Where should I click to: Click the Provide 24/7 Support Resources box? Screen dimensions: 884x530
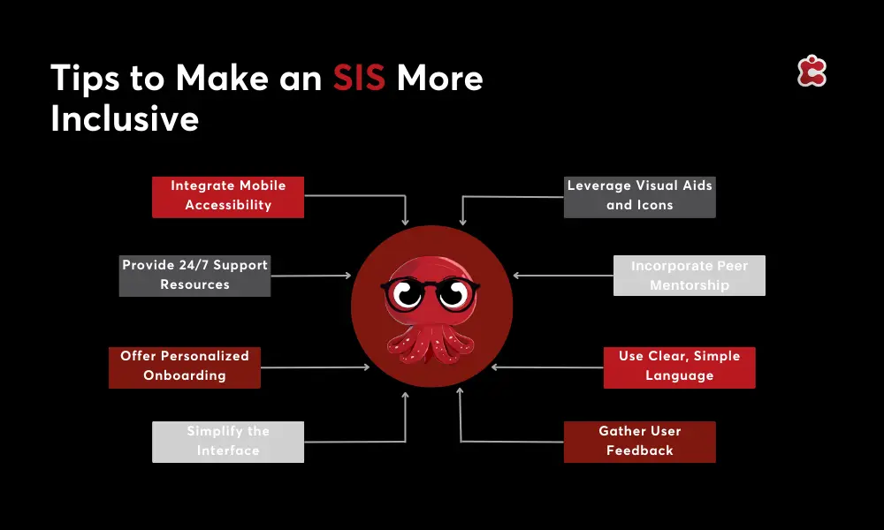point(194,276)
